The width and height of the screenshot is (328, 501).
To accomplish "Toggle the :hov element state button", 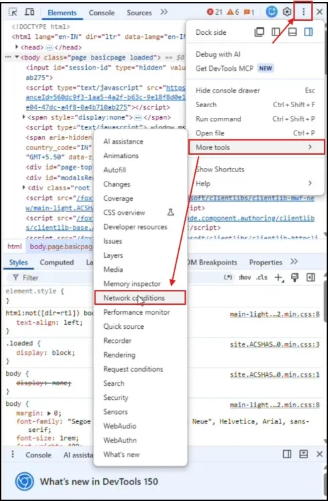I will (244, 277).
